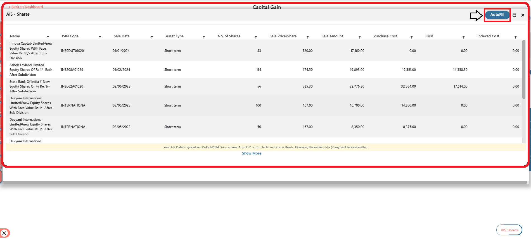Open the Sale Price/Share column filter

click(308, 37)
